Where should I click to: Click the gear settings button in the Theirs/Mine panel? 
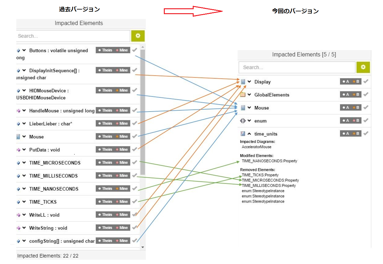[138, 36]
